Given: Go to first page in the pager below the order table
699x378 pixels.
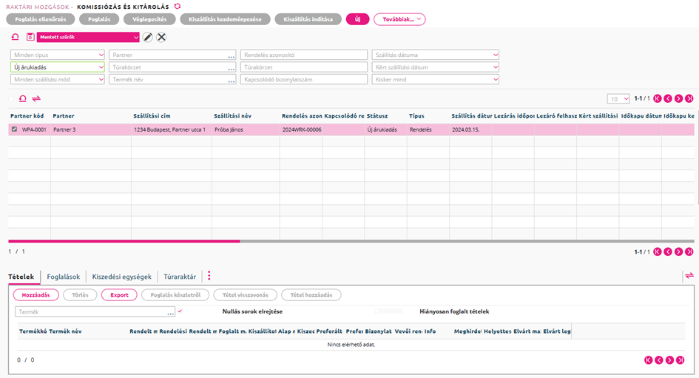Looking at the screenshot, I should [x=657, y=252].
